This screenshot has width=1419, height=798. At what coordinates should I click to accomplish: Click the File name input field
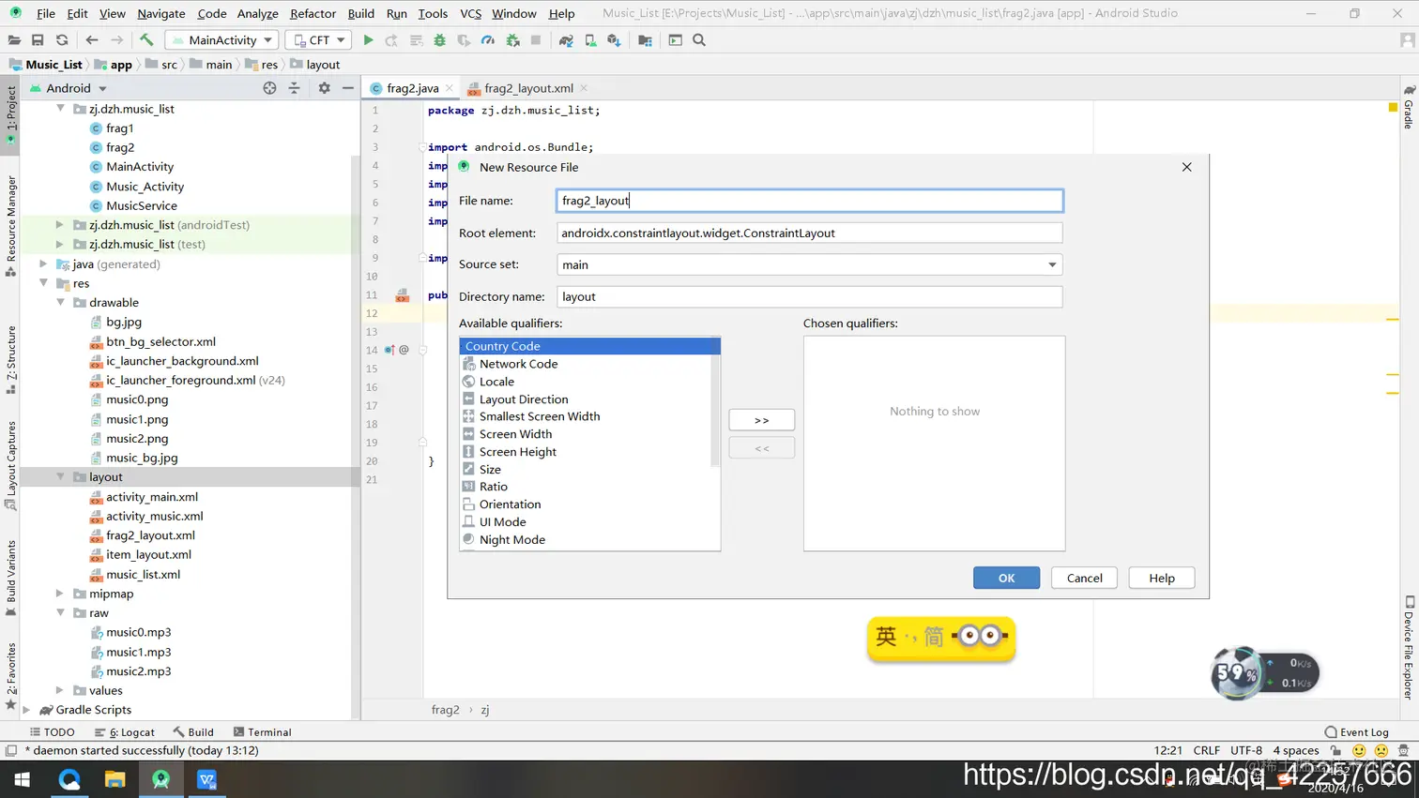(809, 201)
